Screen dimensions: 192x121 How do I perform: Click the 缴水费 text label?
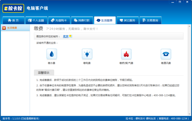coord(52,63)
